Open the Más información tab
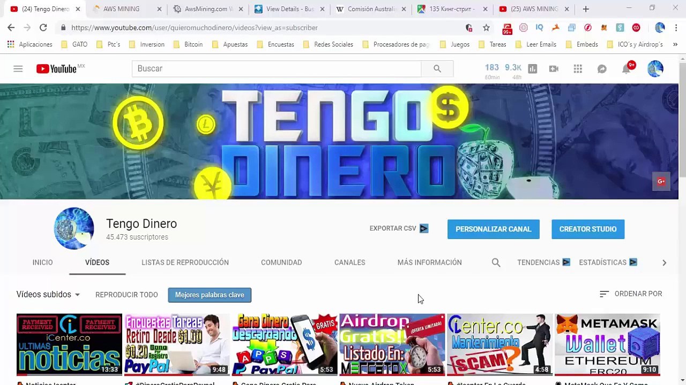Image resolution: width=686 pixels, height=385 pixels. pyautogui.click(x=429, y=263)
